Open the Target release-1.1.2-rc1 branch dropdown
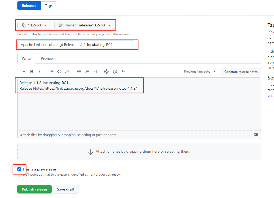The width and height of the screenshot is (274, 198). pos(84,25)
